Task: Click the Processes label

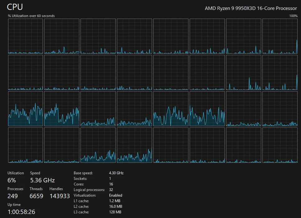Action: pyautogui.click(x=15, y=189)
